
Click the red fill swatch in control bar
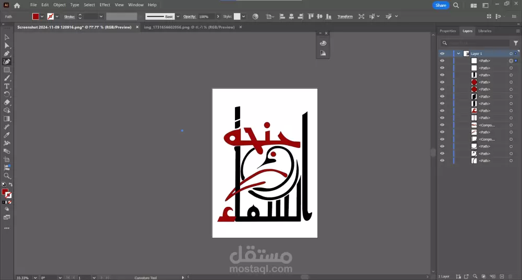tap(35, 16)
